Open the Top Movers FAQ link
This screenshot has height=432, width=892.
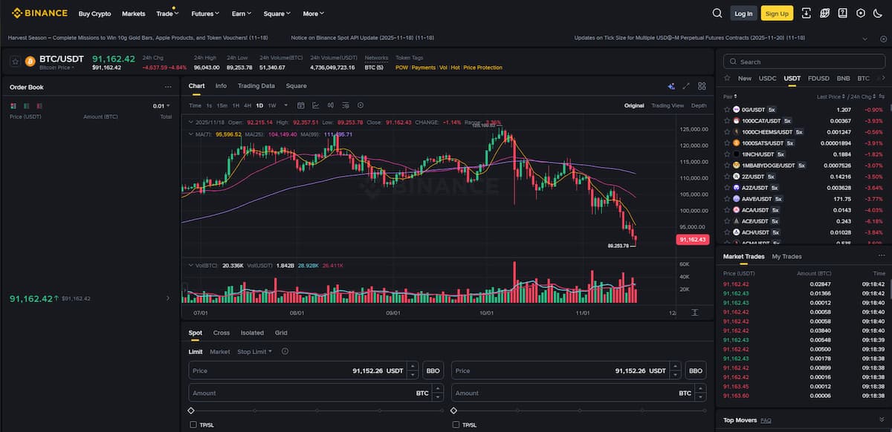[x=766, y=420]
